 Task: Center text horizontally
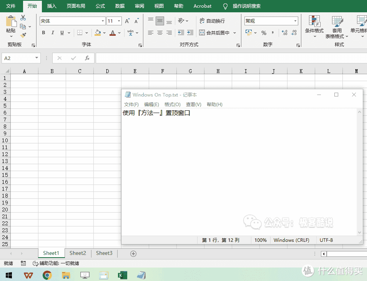point(160,33)
